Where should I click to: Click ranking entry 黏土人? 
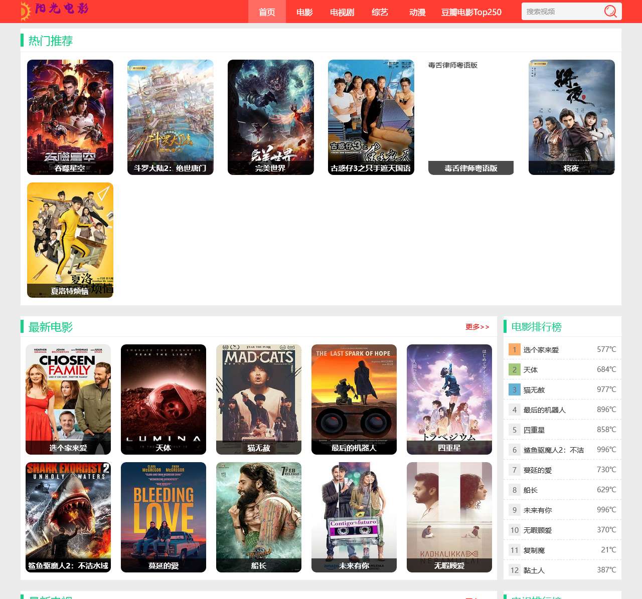click(534, 570)
